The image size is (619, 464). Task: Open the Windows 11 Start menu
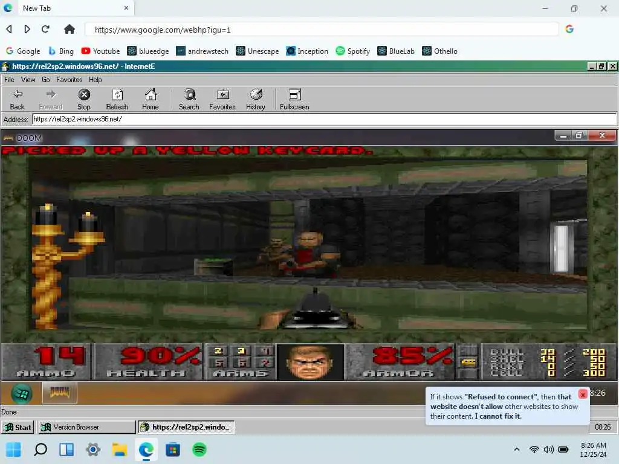point(13,449)
